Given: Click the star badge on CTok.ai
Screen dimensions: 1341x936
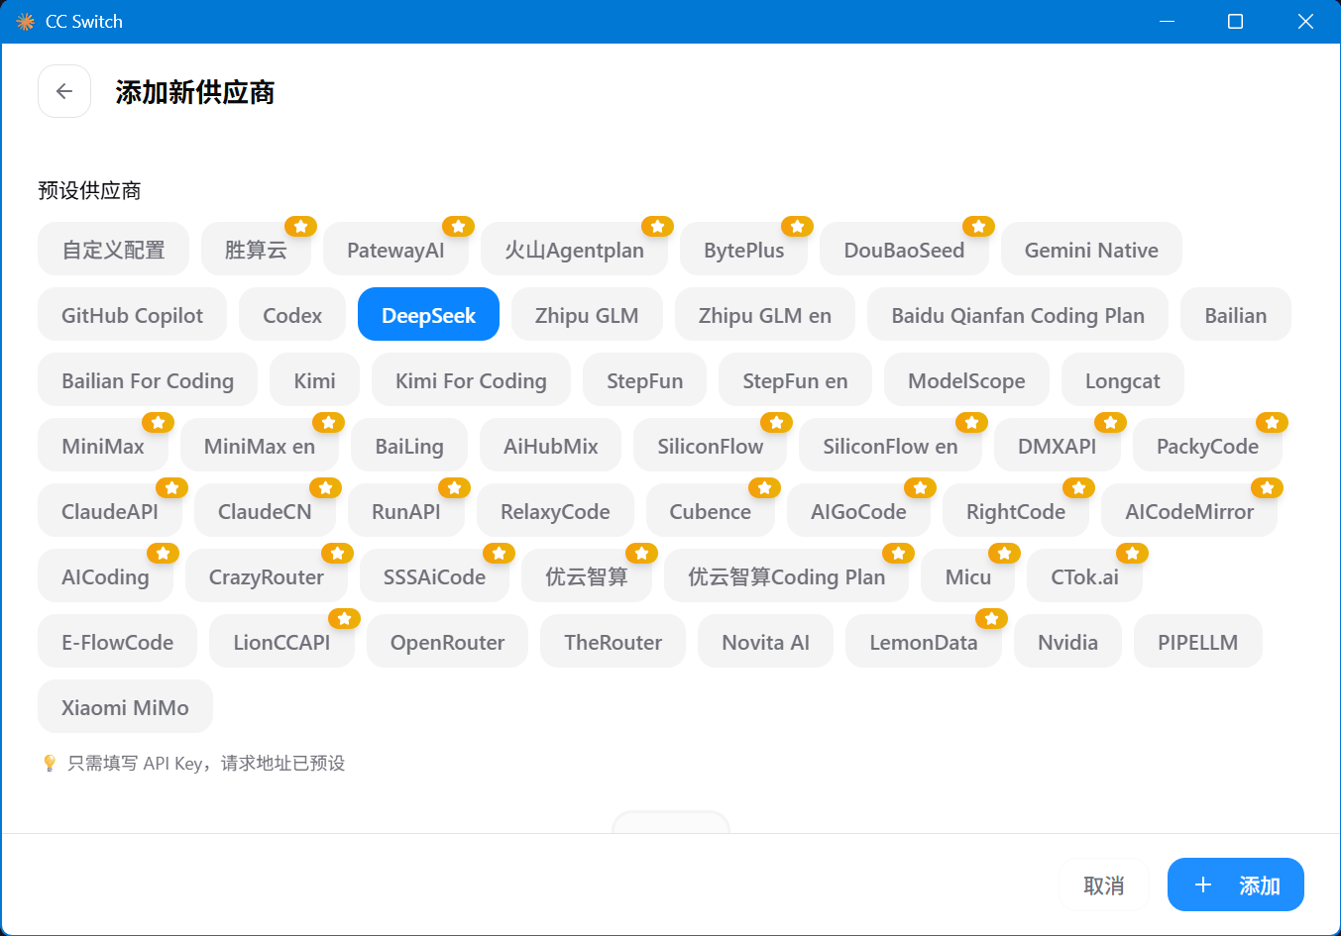Looking at the screenshot, I should click(x=1132, y=554).
